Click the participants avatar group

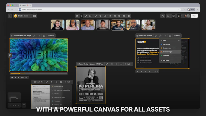tap(187, 16)
